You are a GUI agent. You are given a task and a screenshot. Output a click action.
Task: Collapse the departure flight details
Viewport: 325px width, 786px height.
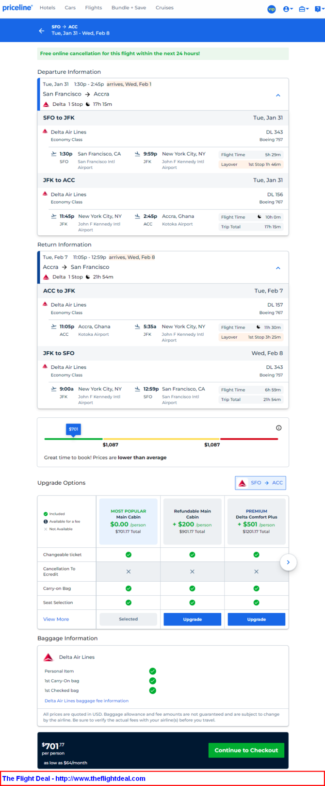coord(278,95)
